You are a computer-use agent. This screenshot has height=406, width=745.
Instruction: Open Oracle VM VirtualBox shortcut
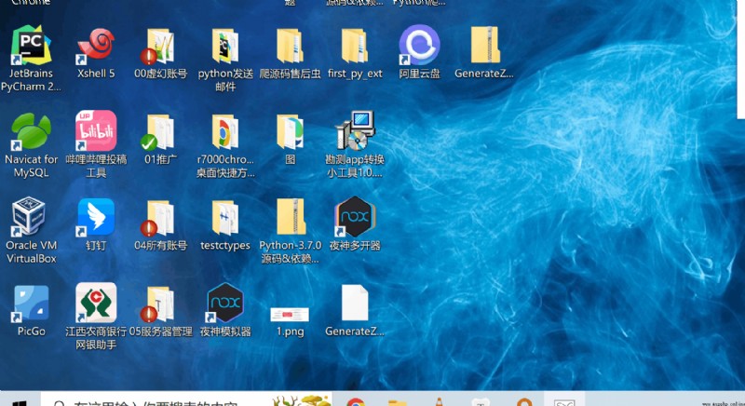29,217
